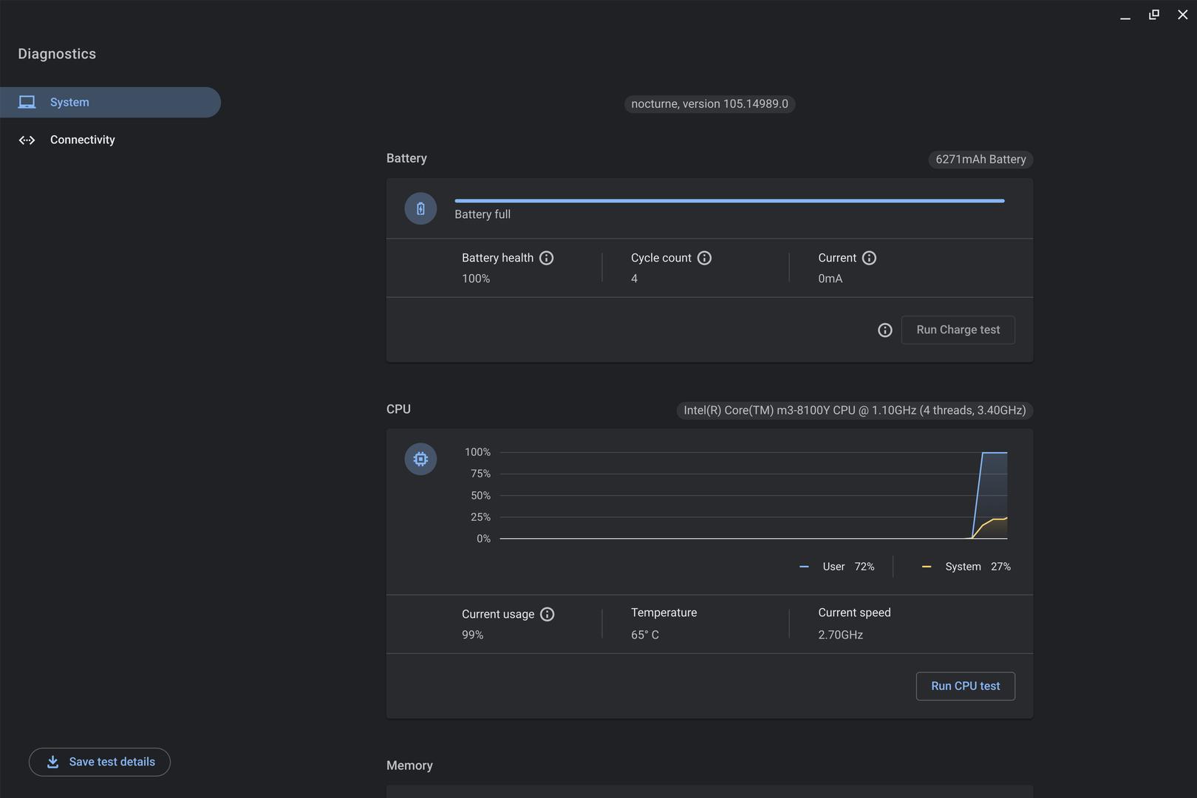Restore down the Diagnostics window
This screenshot has height=798, width=1197.
(x=1153, y=15)
